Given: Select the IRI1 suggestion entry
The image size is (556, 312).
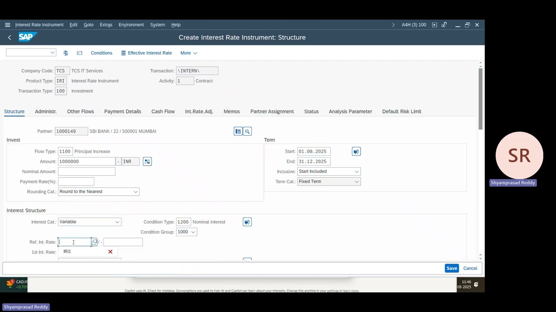Looking at the screenshot, I should point(67,252).
